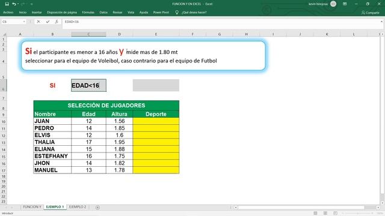Open the Disposición de página tab

tap(62, 12)
